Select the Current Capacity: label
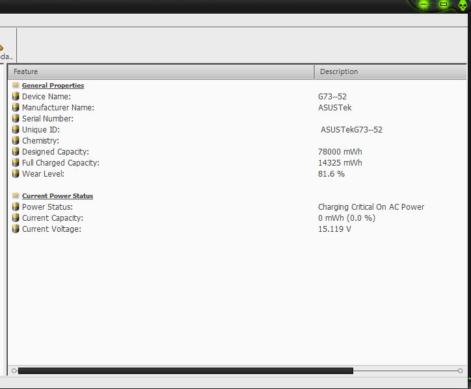 coord(53,218)
